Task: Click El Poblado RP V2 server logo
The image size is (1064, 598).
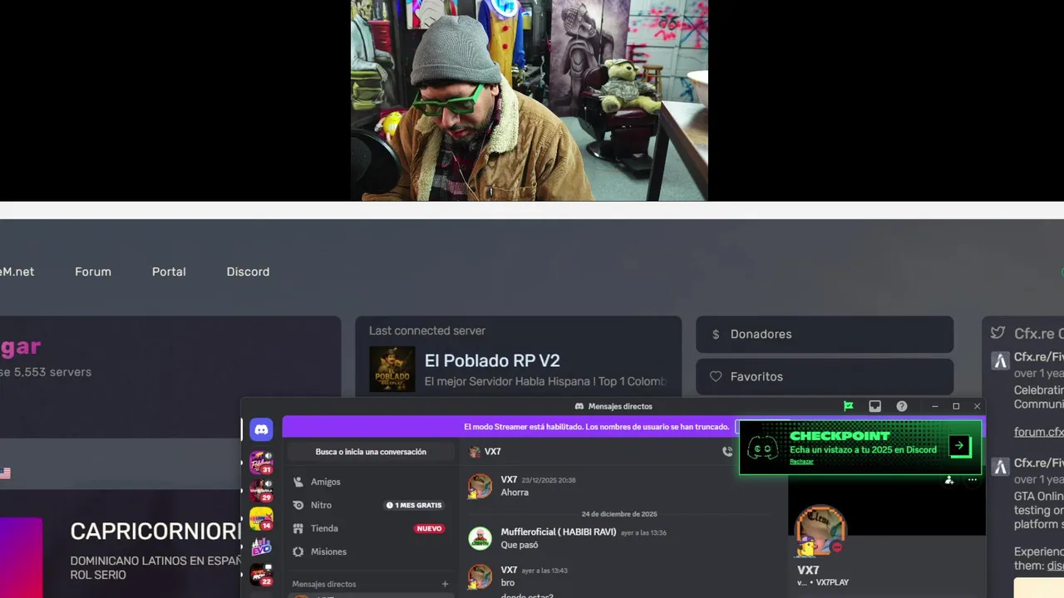Action: click(392, 369)
